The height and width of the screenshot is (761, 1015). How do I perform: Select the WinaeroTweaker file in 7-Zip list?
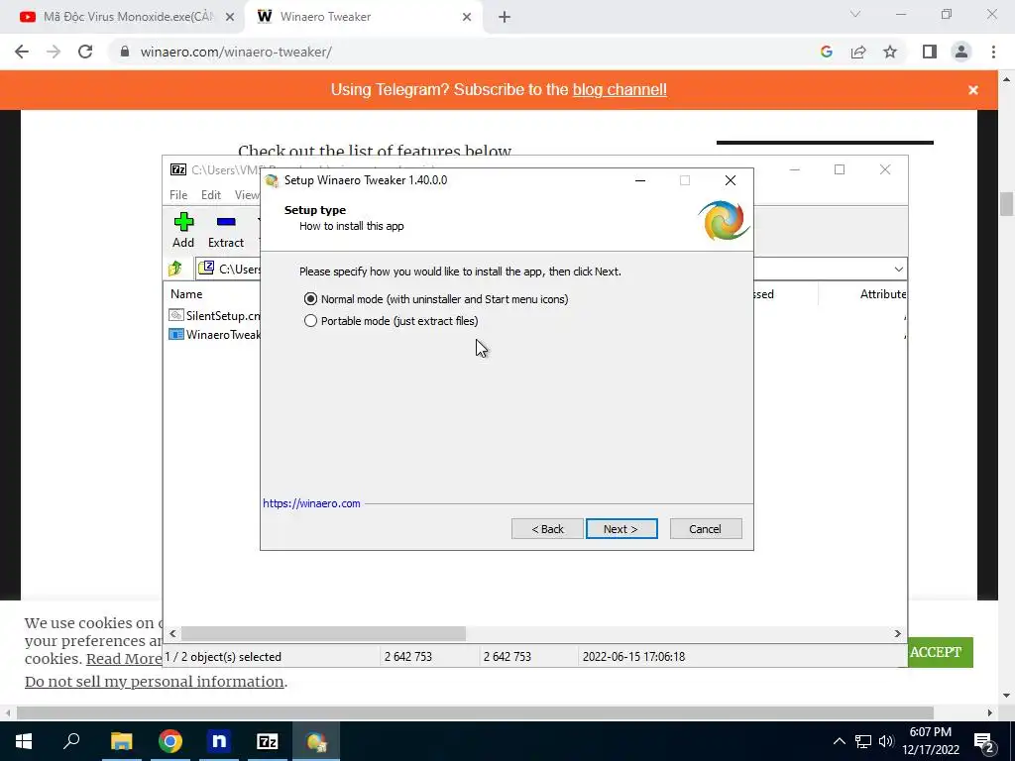click(215, 335)
